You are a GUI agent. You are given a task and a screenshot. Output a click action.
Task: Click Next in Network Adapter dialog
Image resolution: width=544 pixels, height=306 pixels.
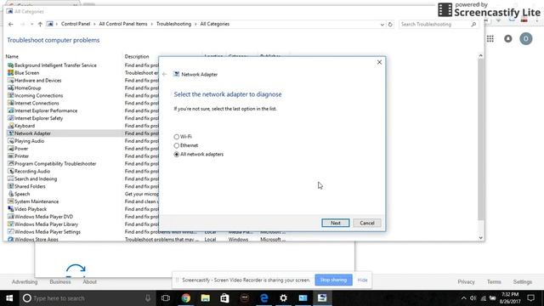pyautogui.click(x=335, y=223)
